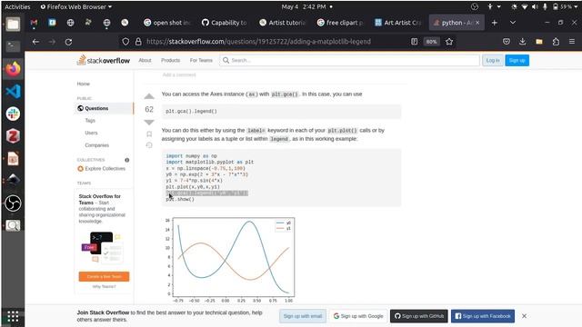
Task: Click Sign up with Facebook button
Action: point(483,316)
